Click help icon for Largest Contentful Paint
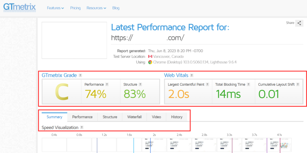307x153 pixels. tap(207, 85)
